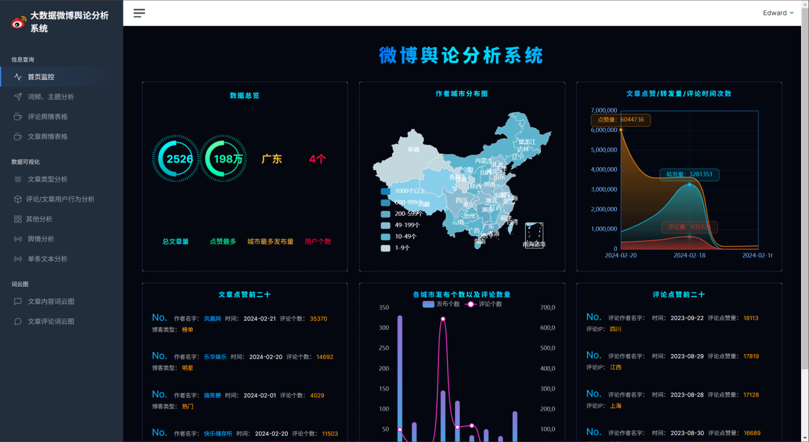
Task: Click the 4个 user count value
Action: point(317,159)
